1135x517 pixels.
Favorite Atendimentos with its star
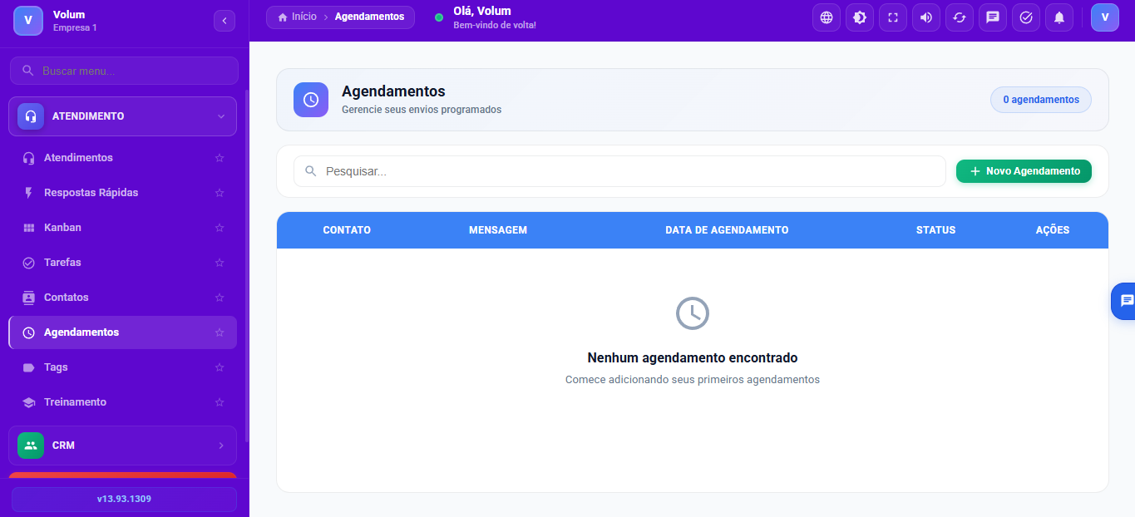(x=220, y=158)
